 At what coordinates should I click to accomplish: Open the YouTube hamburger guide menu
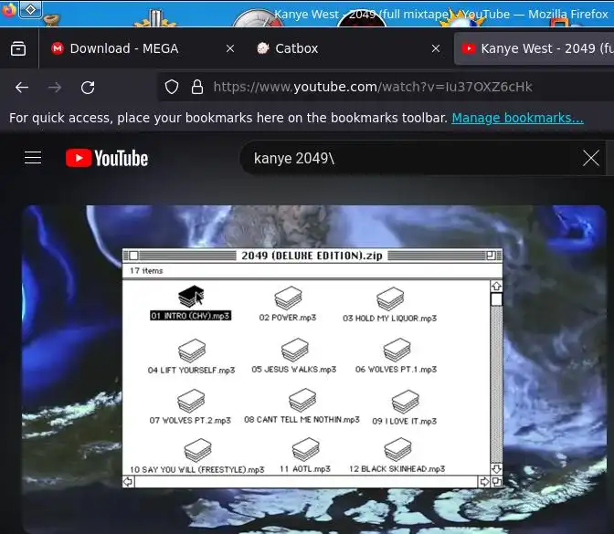tap(33, 158)
